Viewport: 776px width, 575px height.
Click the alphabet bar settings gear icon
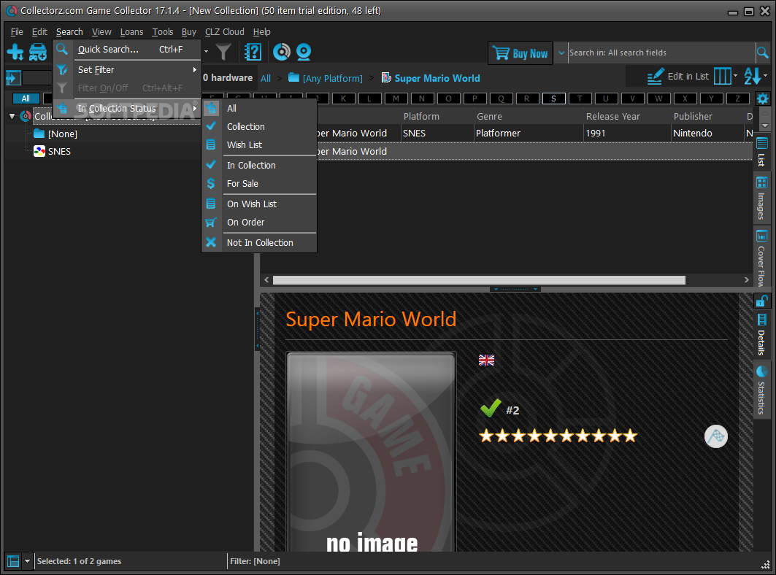tap(763, 99)
